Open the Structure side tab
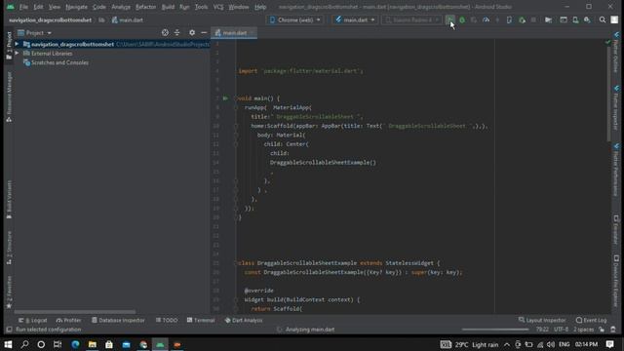The image size is (624, 351). click(9, 247)
